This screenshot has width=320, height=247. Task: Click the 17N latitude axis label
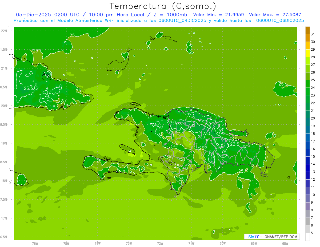coord(4,218)
